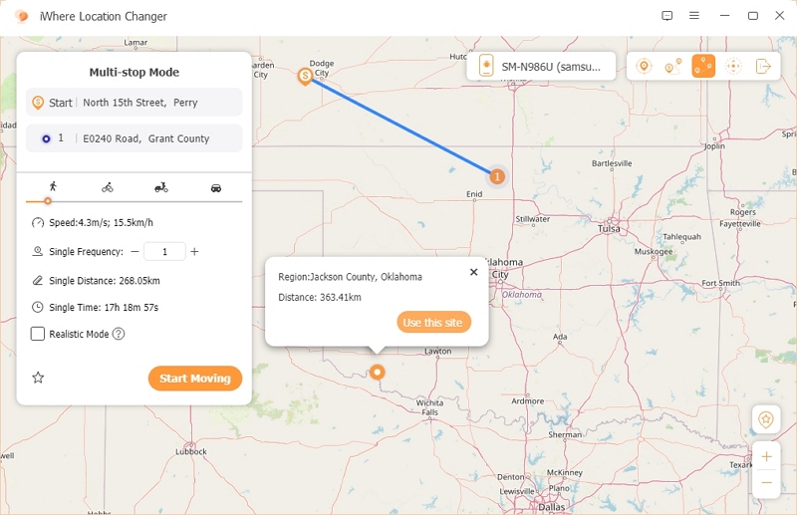Click the Tulsa label on the map
The height and width of the screenshot is (515, 797).
(x=609, y=229)
